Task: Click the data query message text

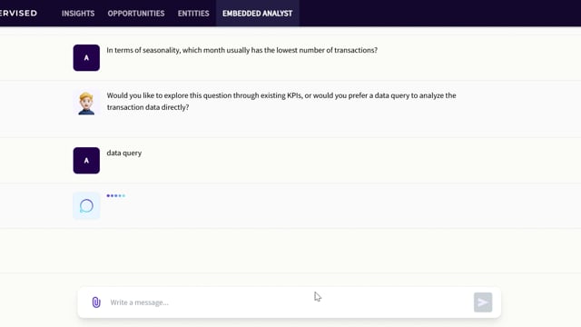Action: click(124, 153)
